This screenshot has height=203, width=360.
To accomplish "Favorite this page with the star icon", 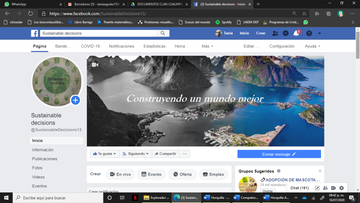I will coord(304,14).
